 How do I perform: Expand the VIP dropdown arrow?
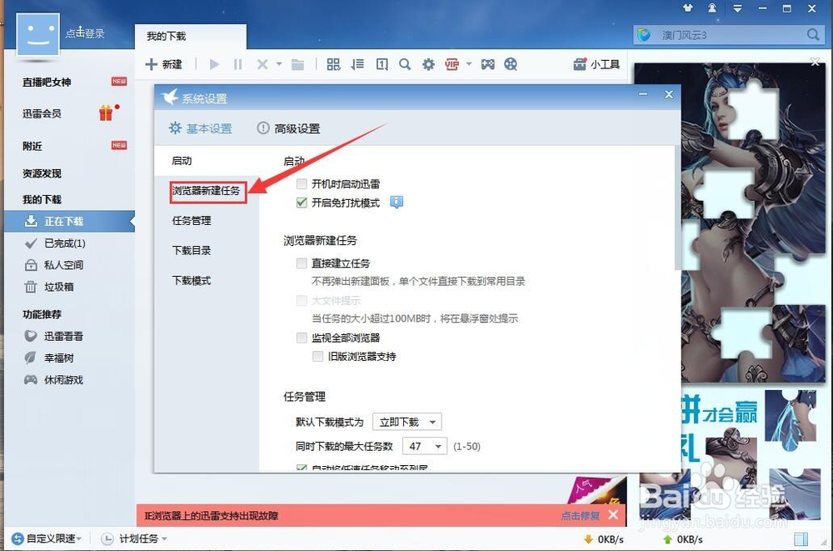468,64
